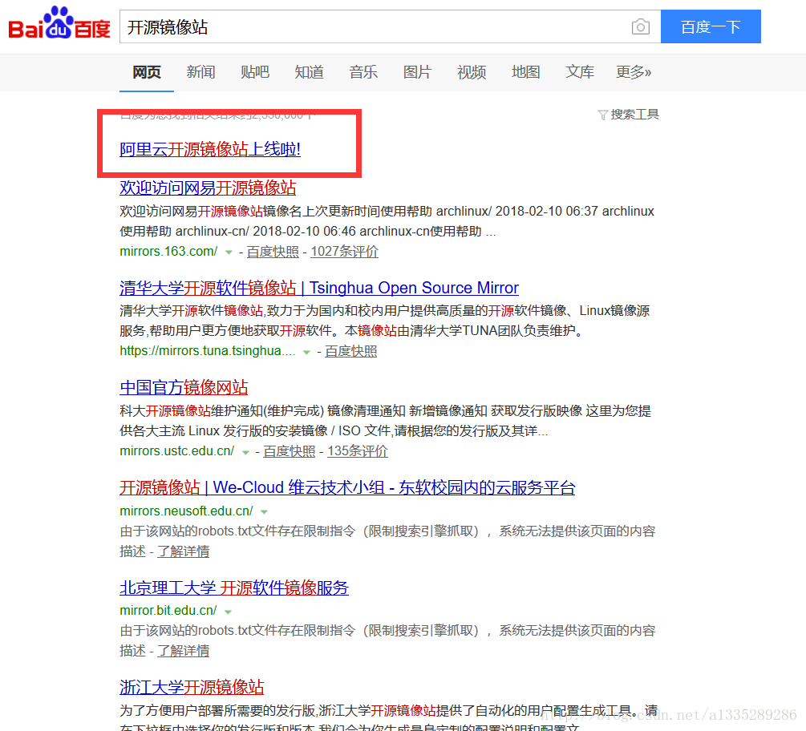Expand dropdown arrow next to mirrors.ustc.edu.cn
The width and height of the screenshot is (806, 731).
[x=245, y=452]
